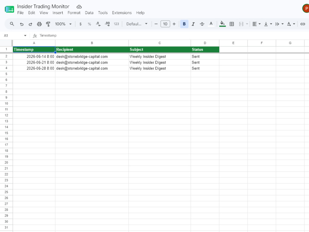Image resolution: width=309 pixels, height=232 pixels.
Task: Select the Subject header cell
Action: (x=160, y=49)
